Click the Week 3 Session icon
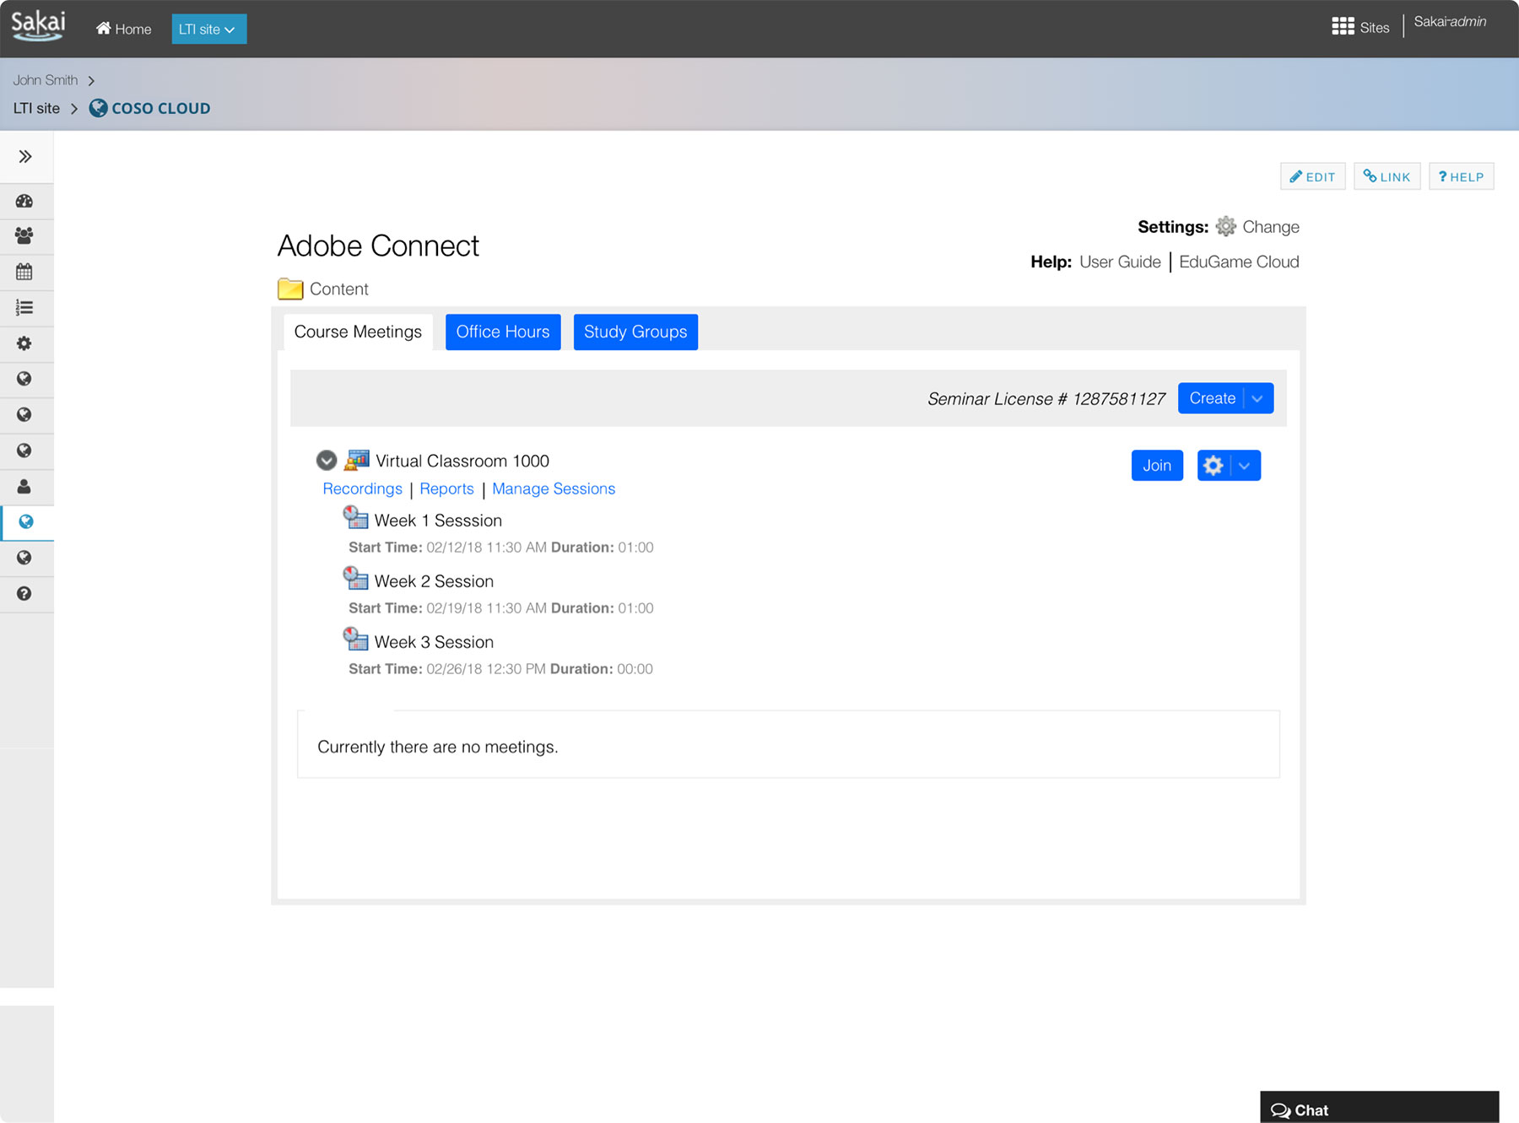The width and height of the screenshot is (1519, 1123). click(355, 639)
